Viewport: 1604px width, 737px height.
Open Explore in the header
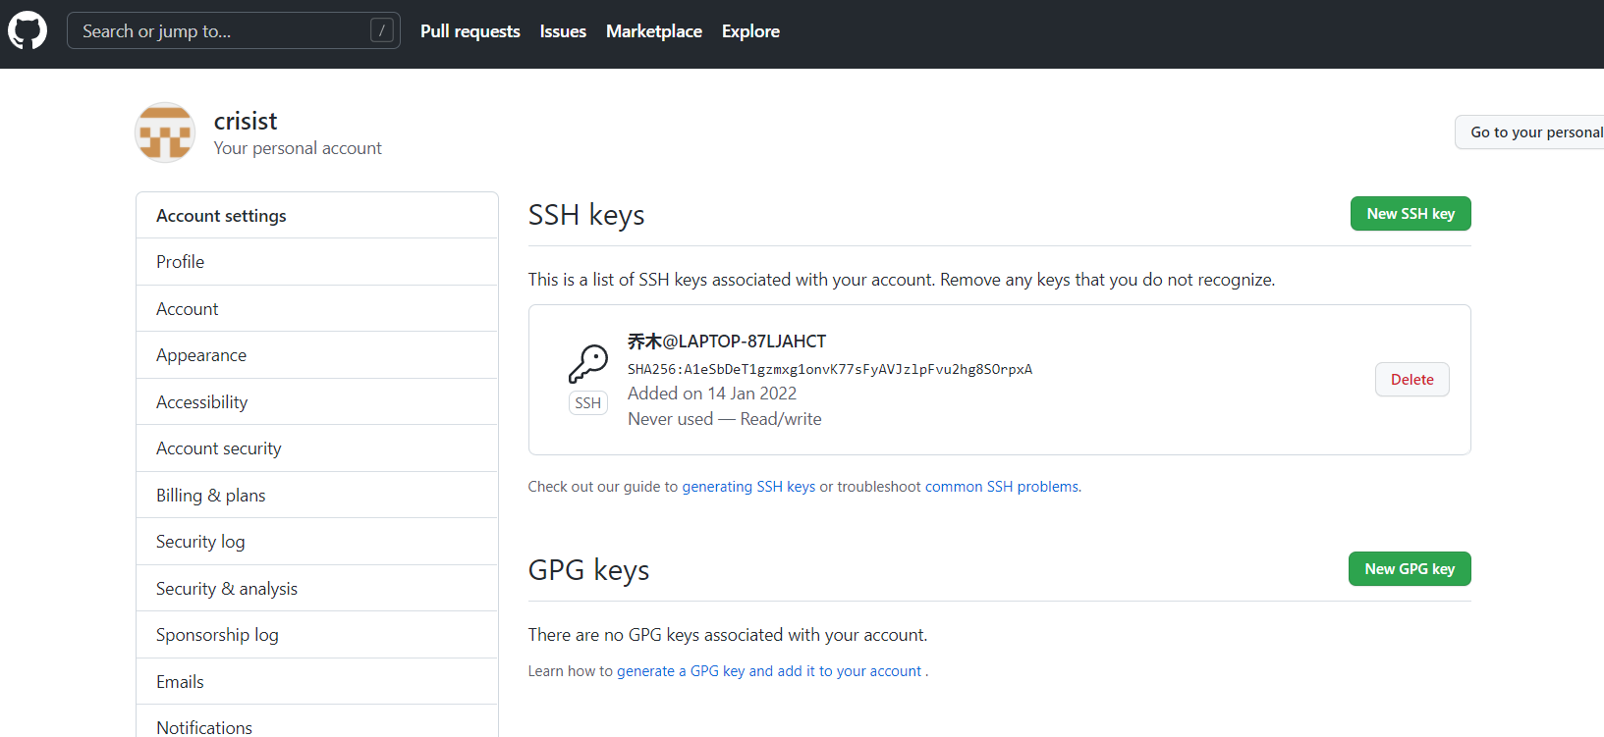click(750, 31)
